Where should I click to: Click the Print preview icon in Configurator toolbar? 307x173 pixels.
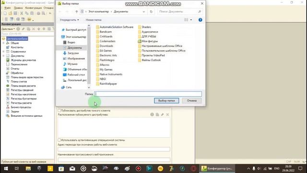pyautogui.click(x=44, y=13)
